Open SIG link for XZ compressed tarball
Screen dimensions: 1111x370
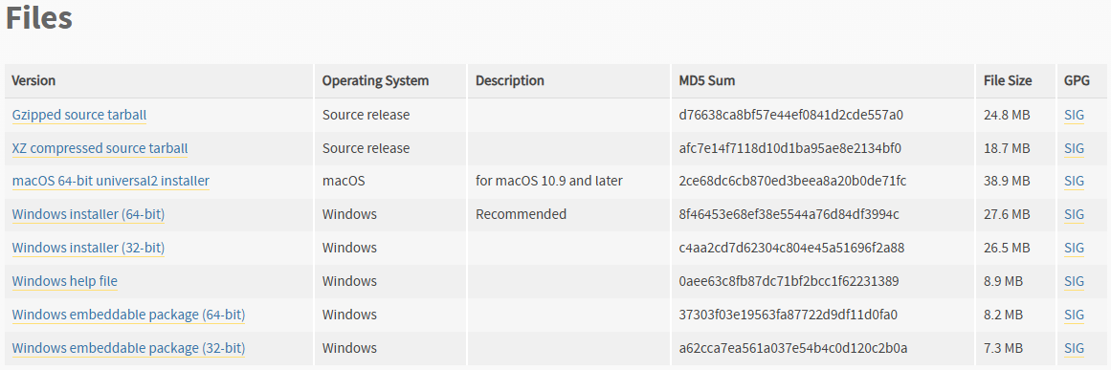tap(1074, 148)
